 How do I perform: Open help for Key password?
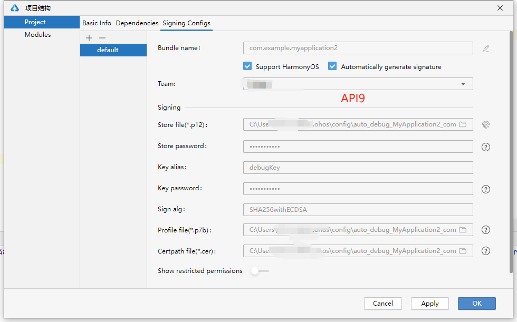tap(486, 189)
